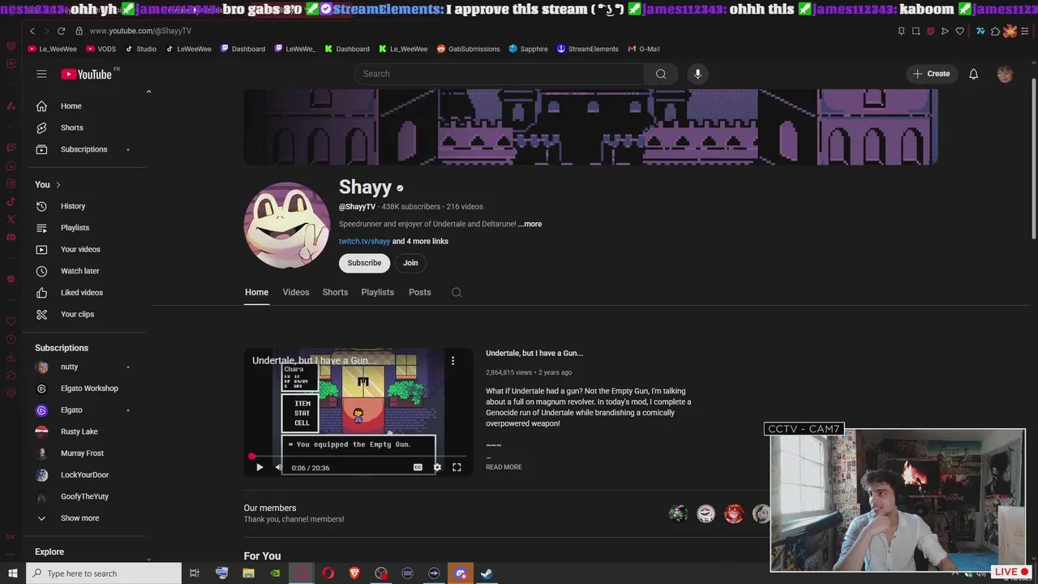Open the red ad blocker shield icon

tap(930, 31)
